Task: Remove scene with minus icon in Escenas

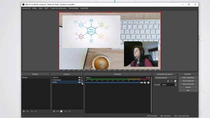Action: pyautogui.click(x=28, y=111)
